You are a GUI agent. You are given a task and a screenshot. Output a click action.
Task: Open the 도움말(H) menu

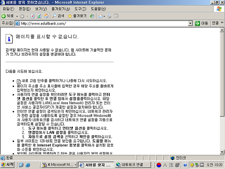(x=98, y=9)
